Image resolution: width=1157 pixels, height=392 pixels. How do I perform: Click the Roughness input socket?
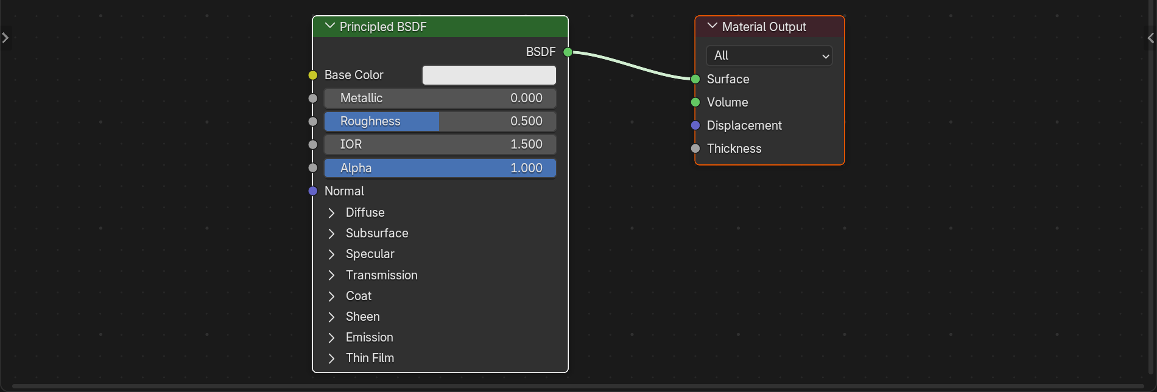click(x=313, y=121)
